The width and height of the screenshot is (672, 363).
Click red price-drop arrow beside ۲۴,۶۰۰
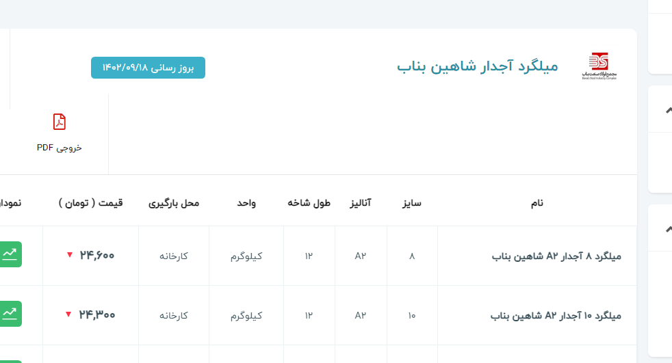69,255
